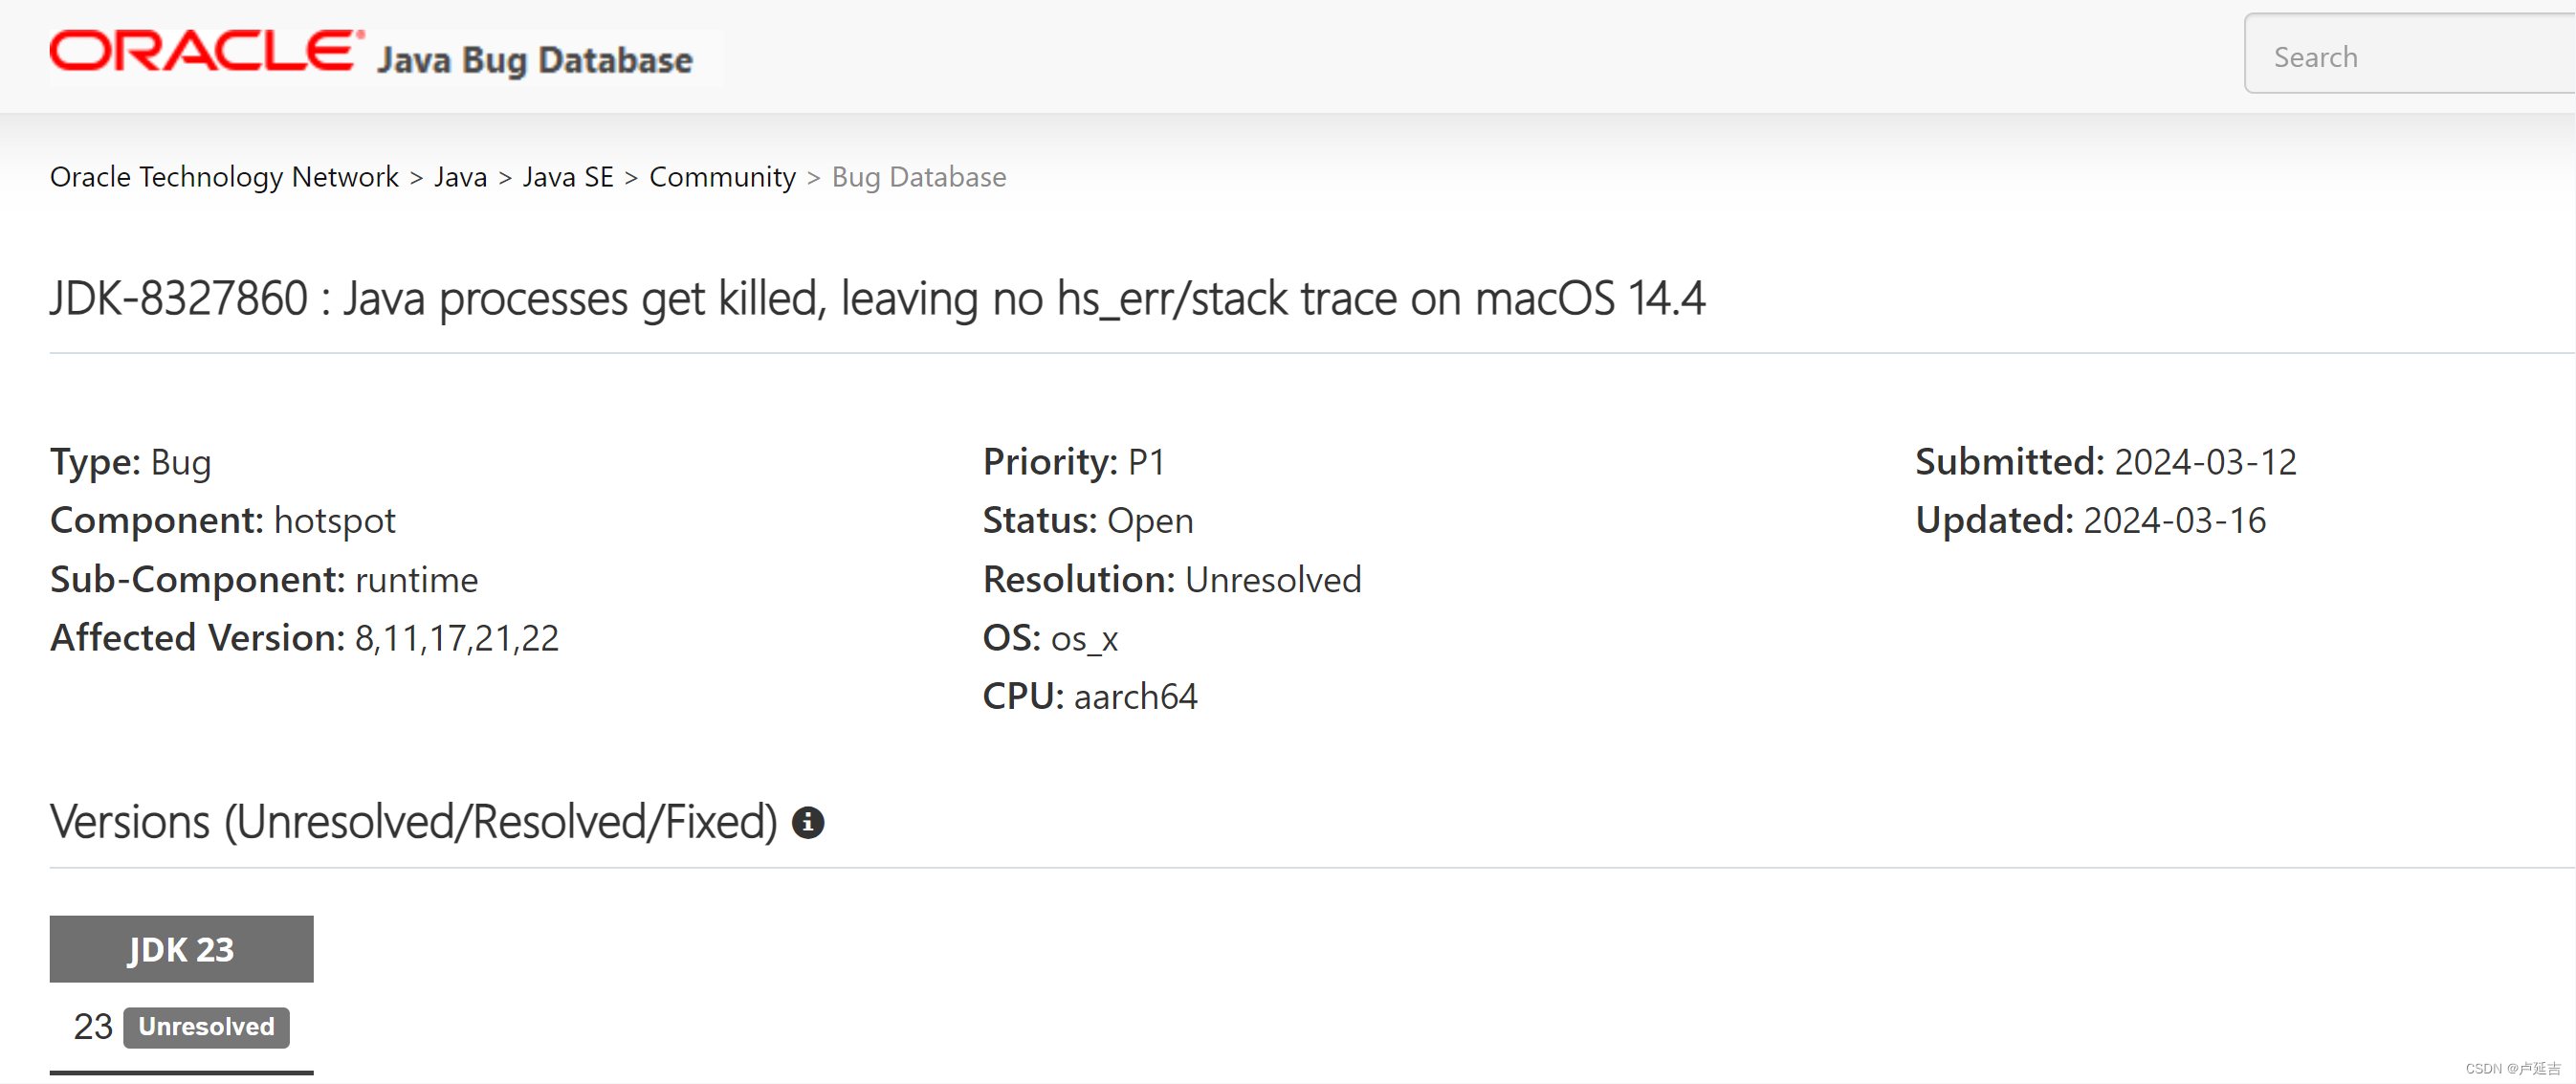Open the Oracle Technology Network link
The width and height of the screenshot is (2576, 1084).
click(224, 176)
